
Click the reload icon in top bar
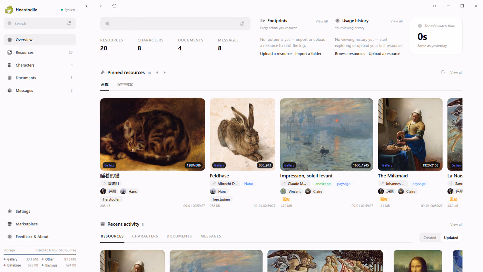114,6
